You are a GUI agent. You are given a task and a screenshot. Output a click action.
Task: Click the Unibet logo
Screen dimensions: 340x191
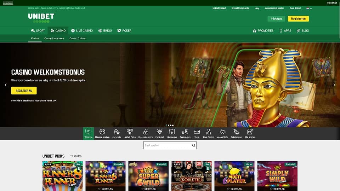pos(41,18)
